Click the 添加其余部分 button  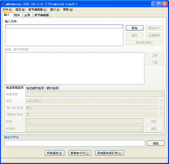(x=144, y=43)
